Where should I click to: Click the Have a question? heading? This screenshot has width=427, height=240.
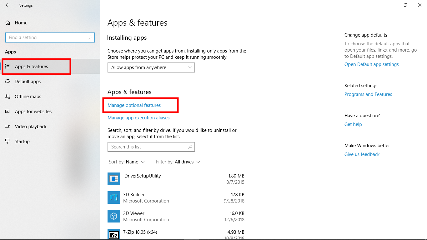pyautogui.click(x=362, y=116)
